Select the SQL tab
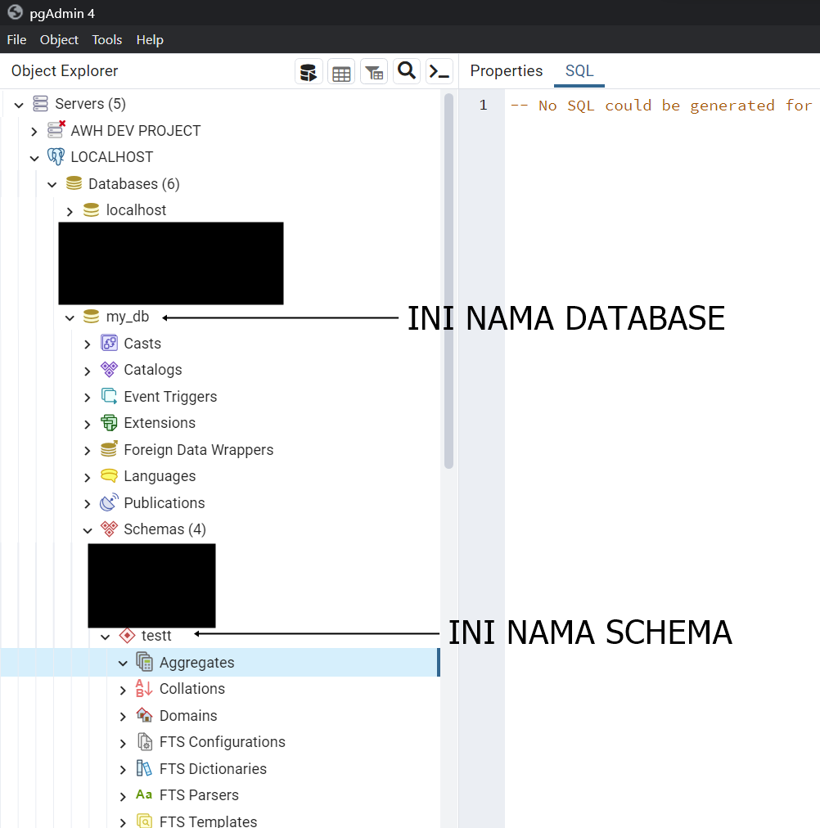This screenshot has height=828, width=820. click(x=579, y=70)
